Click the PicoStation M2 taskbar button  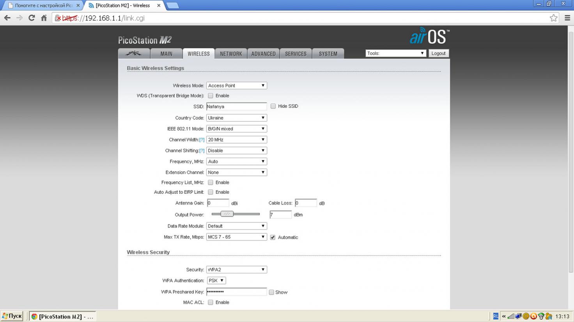point(62,317)
